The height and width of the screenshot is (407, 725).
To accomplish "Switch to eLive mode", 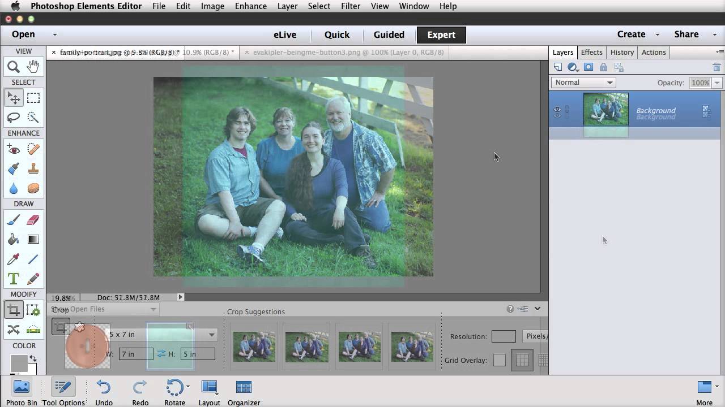I will (285, 34).
